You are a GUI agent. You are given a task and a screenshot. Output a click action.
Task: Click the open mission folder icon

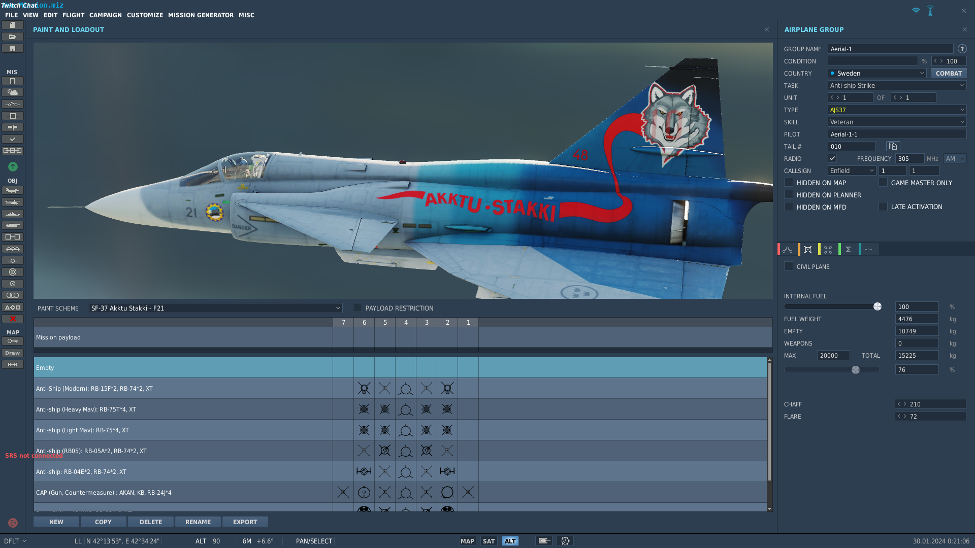pos(13,37)
